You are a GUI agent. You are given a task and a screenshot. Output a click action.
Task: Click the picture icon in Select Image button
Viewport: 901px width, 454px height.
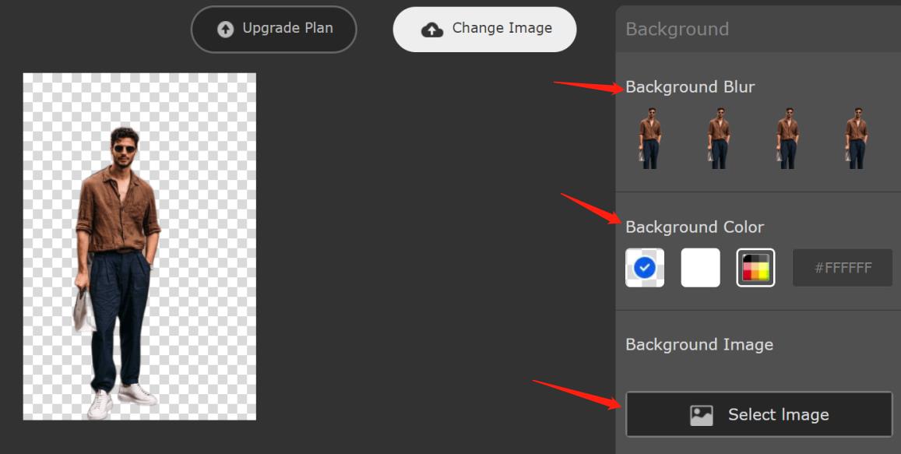(x=701, y=415)
